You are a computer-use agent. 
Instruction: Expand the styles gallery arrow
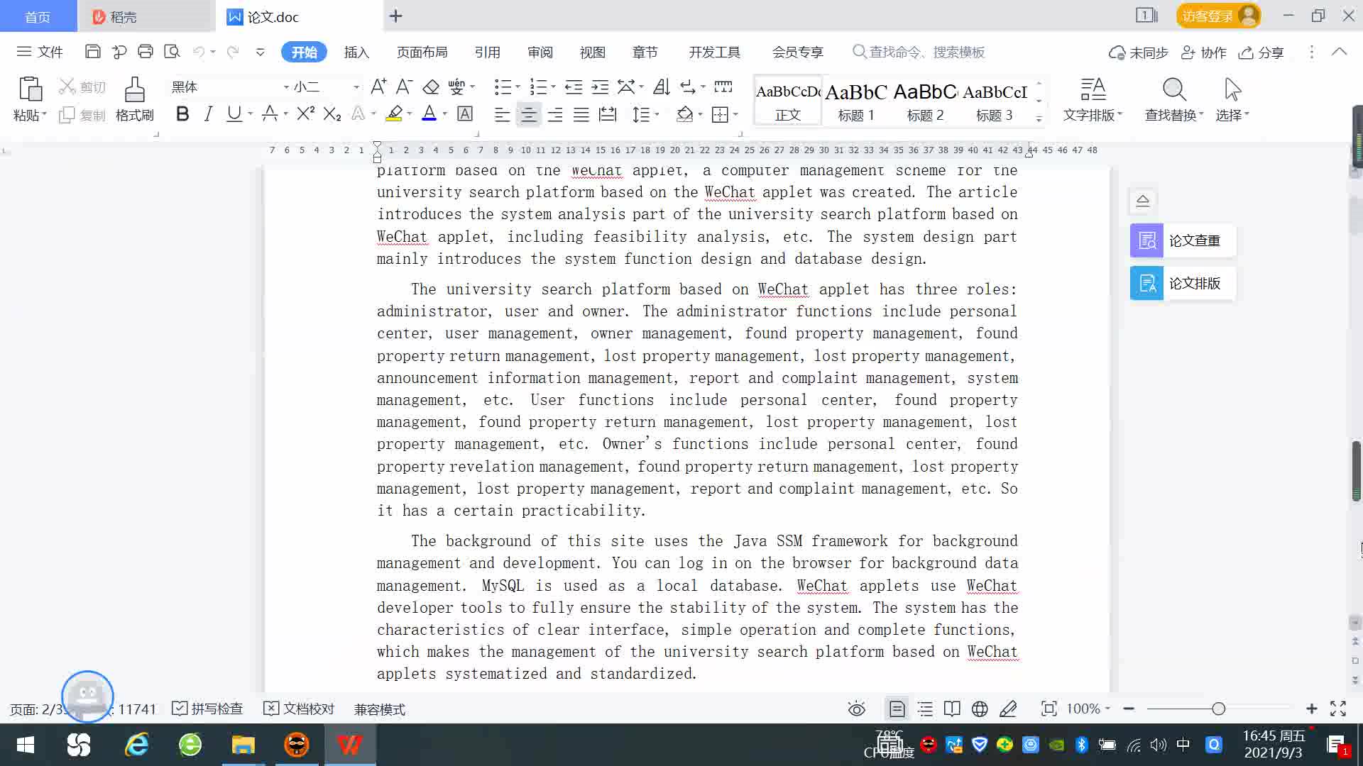[x=1039, y=119]
